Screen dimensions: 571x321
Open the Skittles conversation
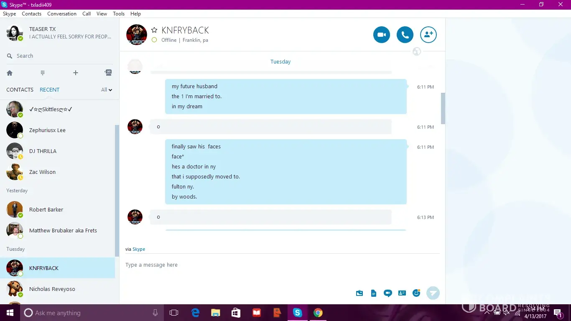57,109
